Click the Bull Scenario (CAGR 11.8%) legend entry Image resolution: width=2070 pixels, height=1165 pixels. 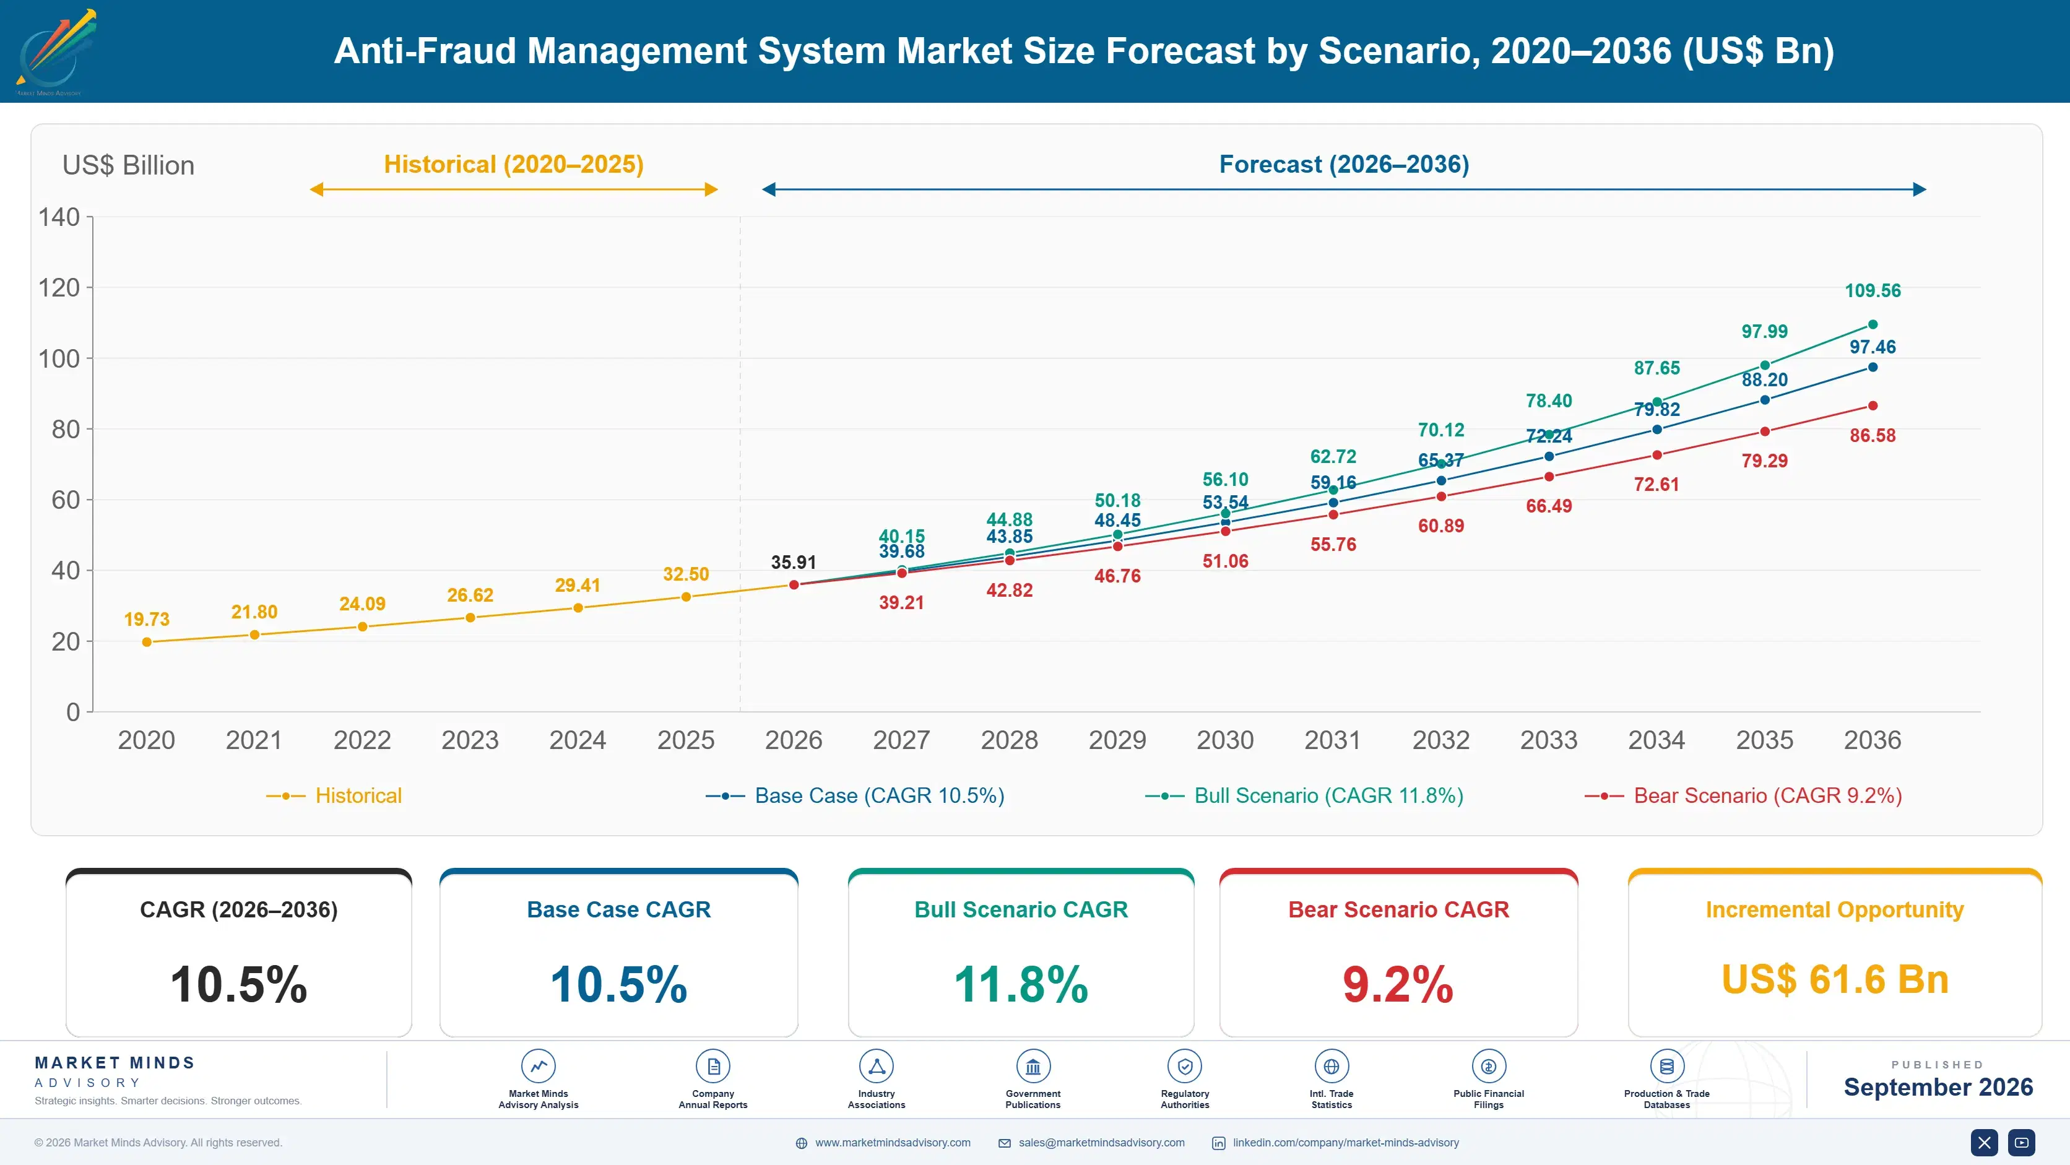(x=1304, y=795)
